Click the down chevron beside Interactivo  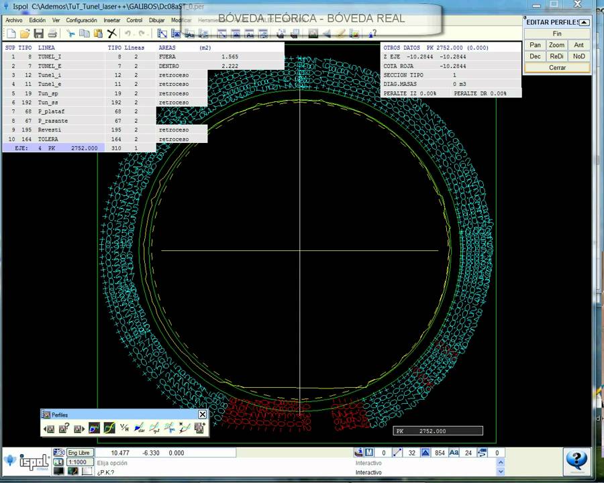501,472
